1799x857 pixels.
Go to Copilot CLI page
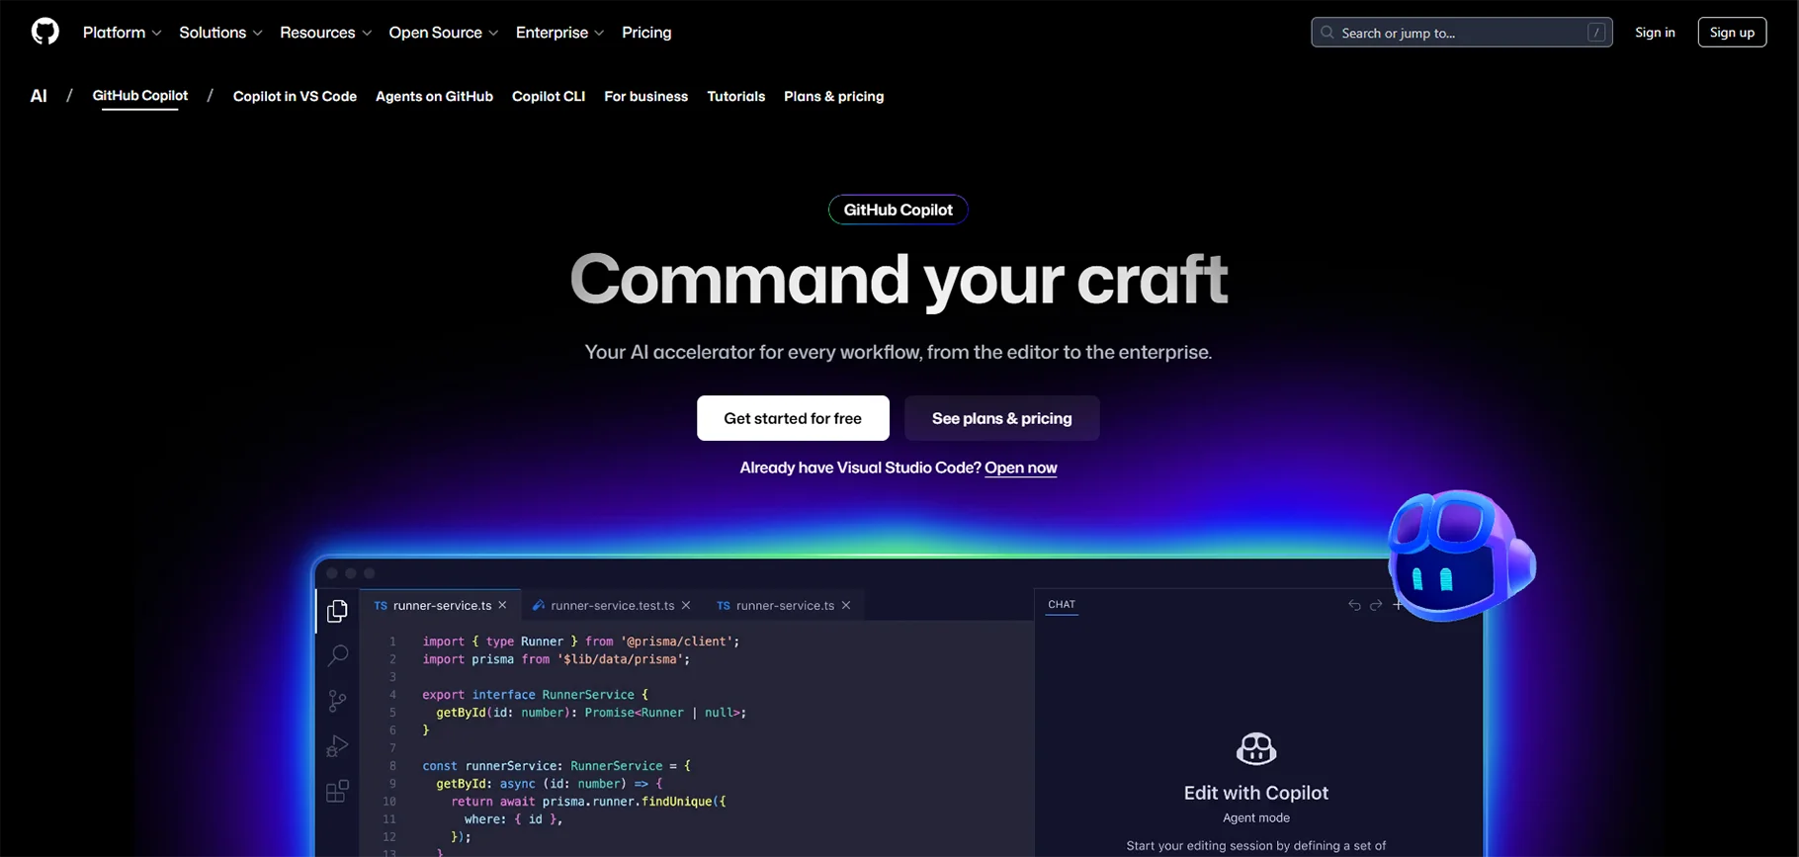coord(549,96)
